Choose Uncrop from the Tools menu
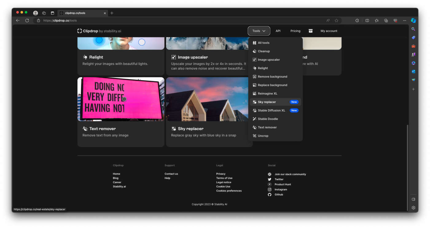Image resolution: width=430 pixels, height=228 pixels. (x=263, y=136)
